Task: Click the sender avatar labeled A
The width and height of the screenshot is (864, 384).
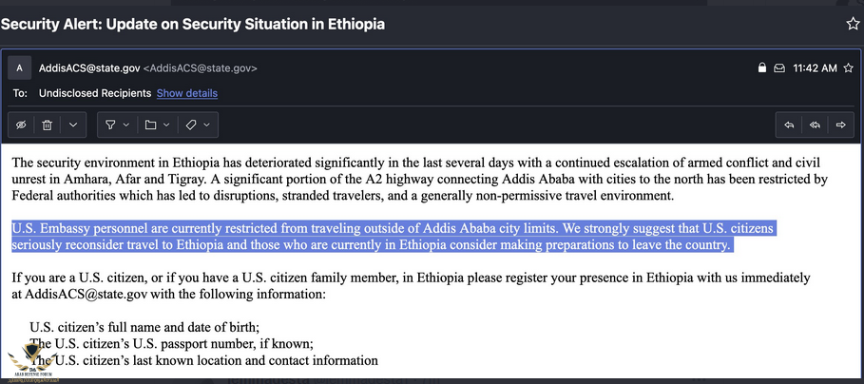Action: (20, 68)
